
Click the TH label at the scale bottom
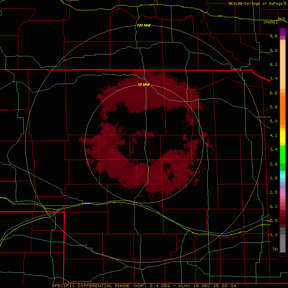(x=275, y=249)
